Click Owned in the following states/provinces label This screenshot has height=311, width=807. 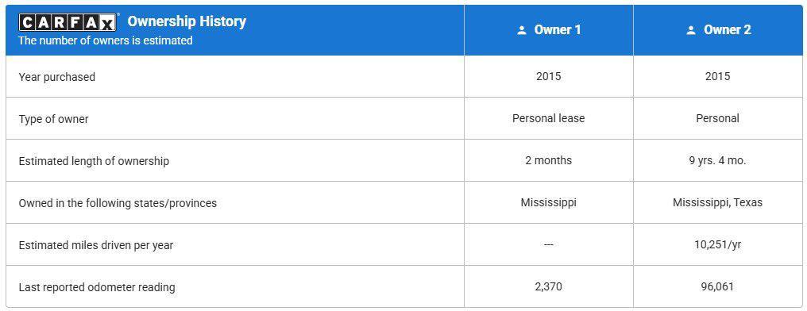click(118, 203)
